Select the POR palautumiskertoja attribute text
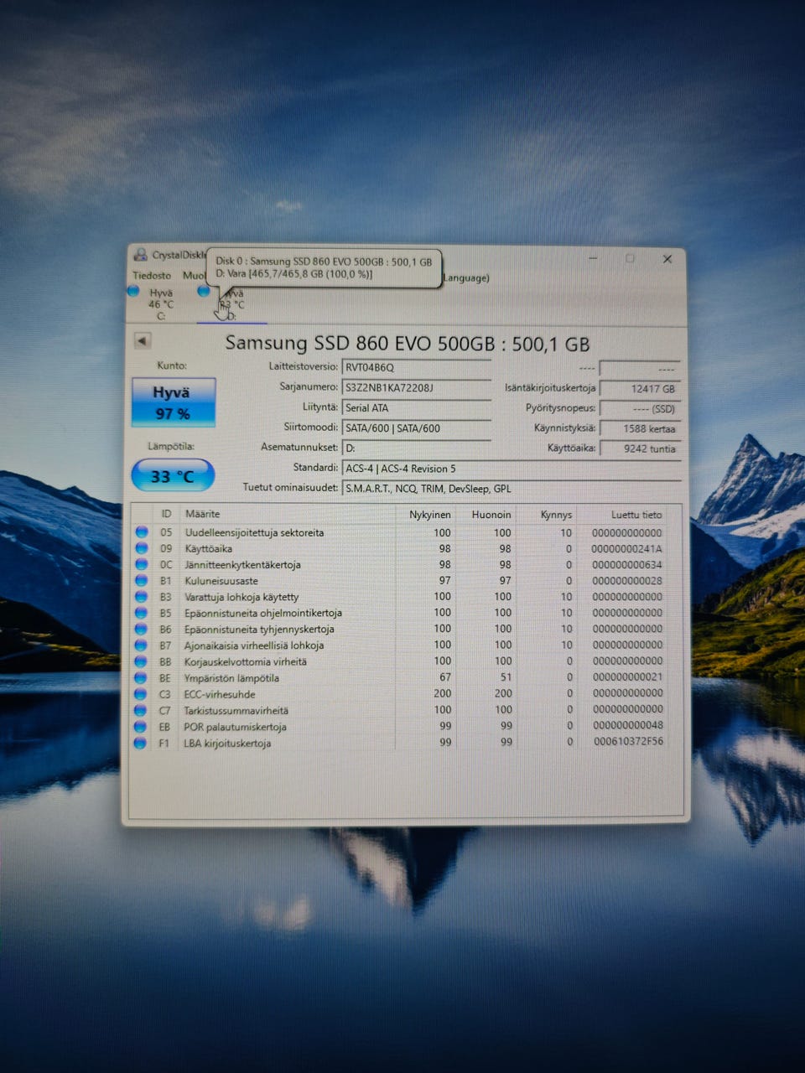 [235, 727]
